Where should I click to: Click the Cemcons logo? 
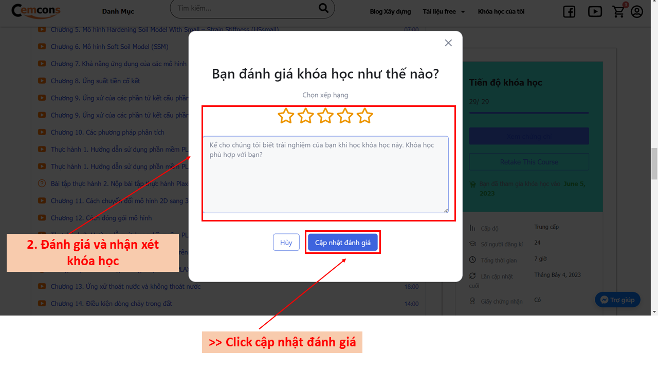tap(35, 10)
